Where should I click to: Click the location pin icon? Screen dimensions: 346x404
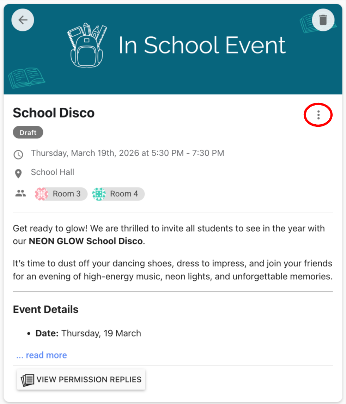(18, 173)
